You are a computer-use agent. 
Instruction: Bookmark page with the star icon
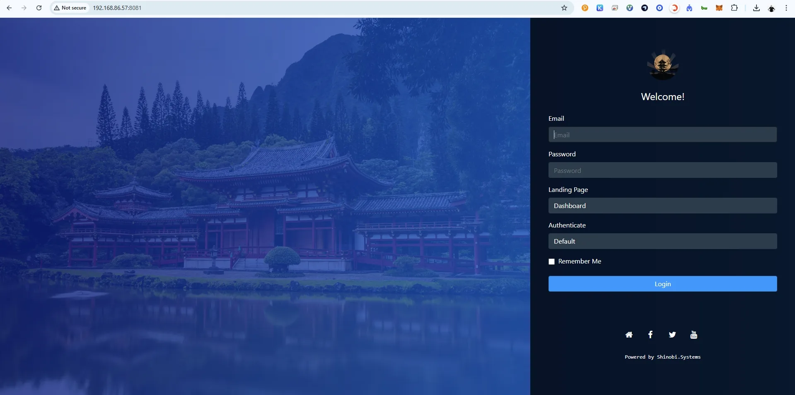[x=564, y=8]
